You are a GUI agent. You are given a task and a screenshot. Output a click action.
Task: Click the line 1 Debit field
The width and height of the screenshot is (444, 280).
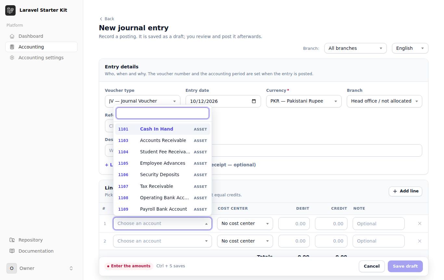tap(294, 223)
